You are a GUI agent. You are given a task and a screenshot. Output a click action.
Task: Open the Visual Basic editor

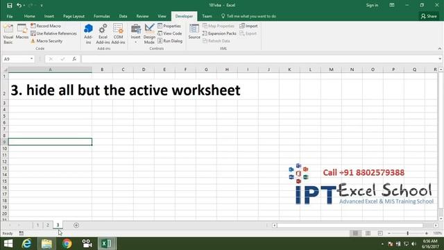click(x=8, y=34)
